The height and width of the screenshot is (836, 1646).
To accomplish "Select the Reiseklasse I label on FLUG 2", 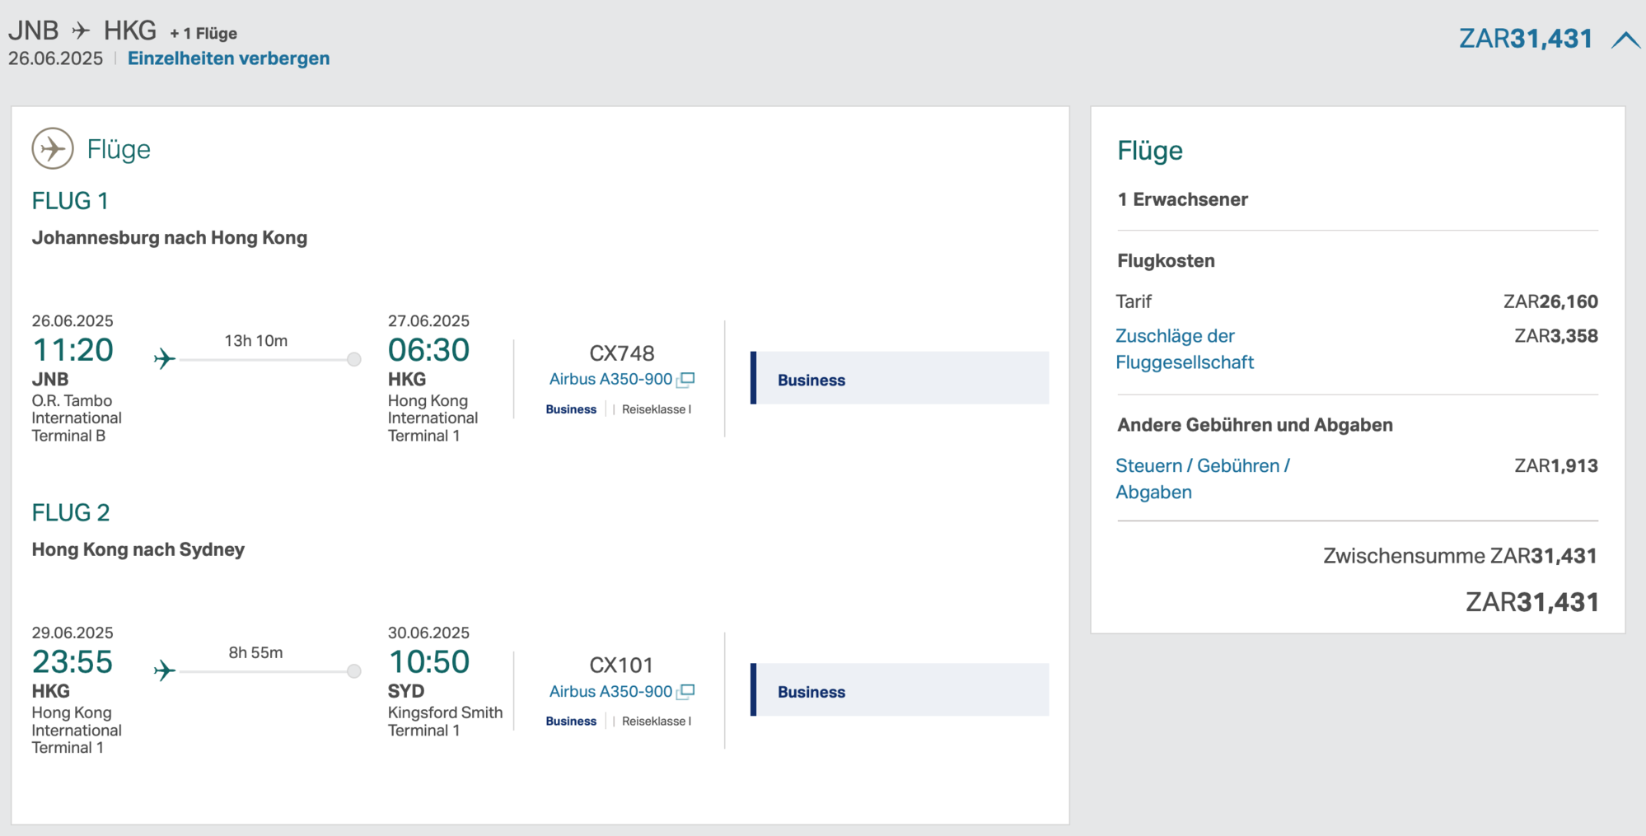I will click(657, 721).
